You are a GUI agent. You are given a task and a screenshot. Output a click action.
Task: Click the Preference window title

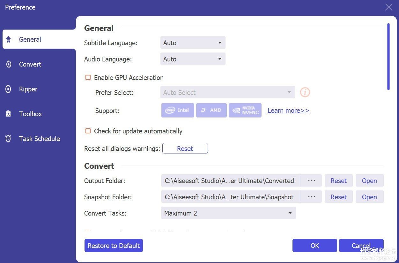click(20, 7)
